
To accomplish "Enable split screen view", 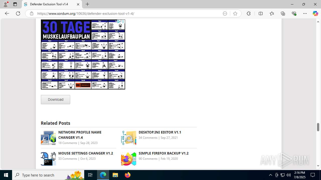I will point(261,13).
